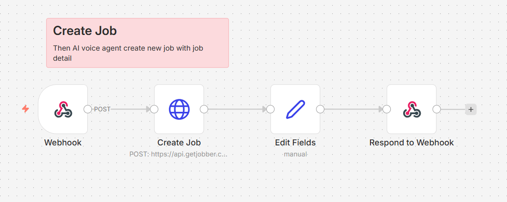Click the plus button after Respond to Webhook
The image size is (507, 202).
coord(471,110)
